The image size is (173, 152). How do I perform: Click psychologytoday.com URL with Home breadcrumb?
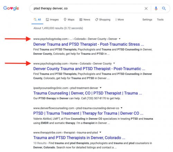pyautogui.click(x=72, y=64)
